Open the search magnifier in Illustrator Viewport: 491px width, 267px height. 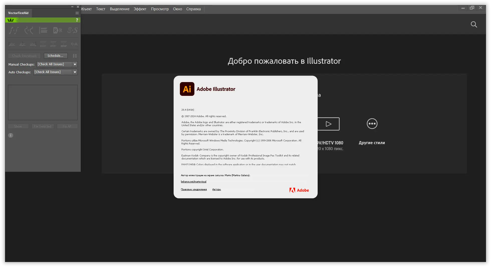(474, 25)
